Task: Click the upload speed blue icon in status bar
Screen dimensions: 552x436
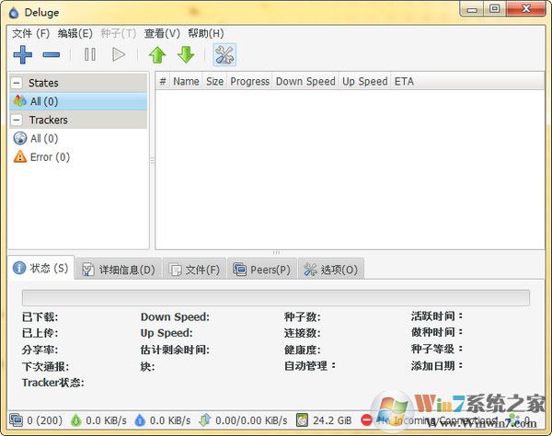Action: click(x=140, y=420)
